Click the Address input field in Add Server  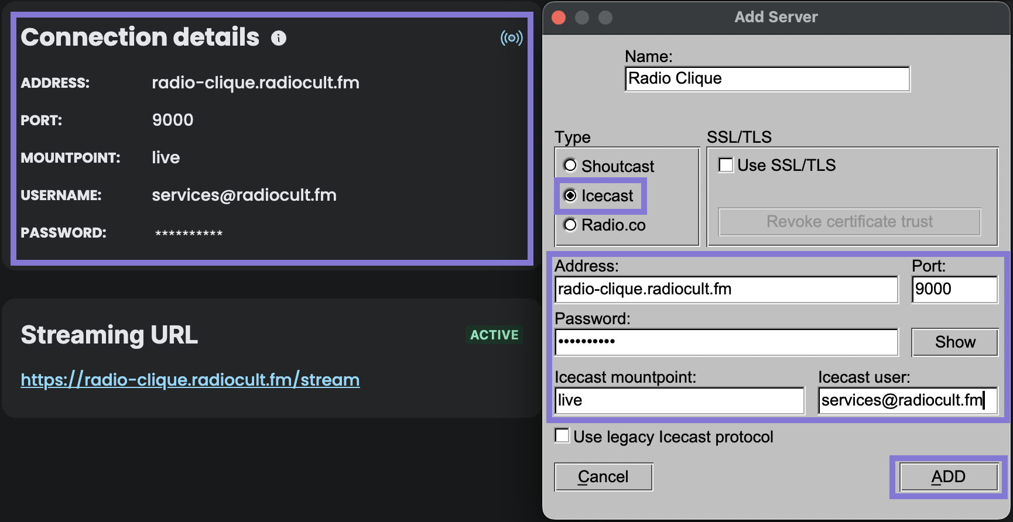click(x=726, y=290)
